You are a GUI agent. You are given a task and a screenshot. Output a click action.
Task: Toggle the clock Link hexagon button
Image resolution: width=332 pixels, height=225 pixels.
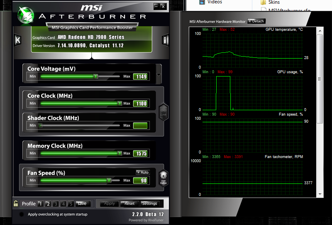[x=164, y=112]
